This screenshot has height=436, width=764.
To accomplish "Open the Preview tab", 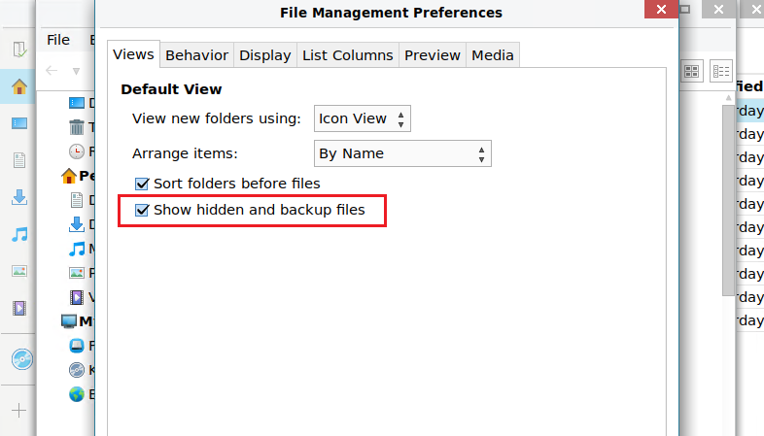I will click(432, 55).
